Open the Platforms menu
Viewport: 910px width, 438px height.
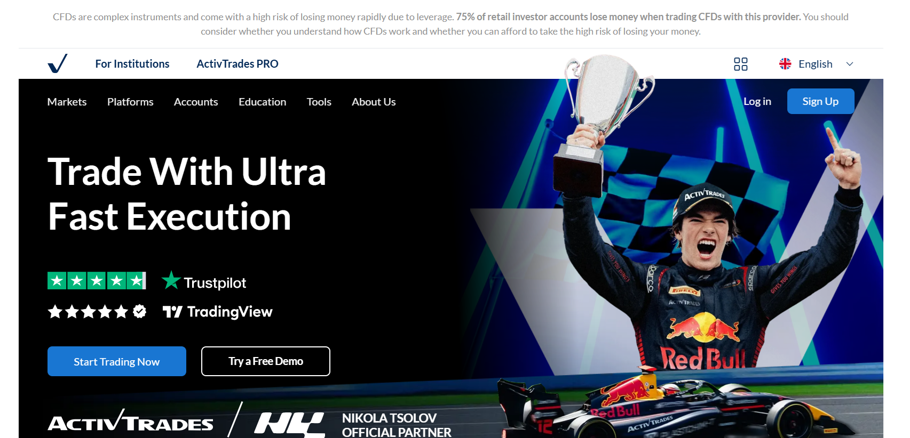(130, 102)
